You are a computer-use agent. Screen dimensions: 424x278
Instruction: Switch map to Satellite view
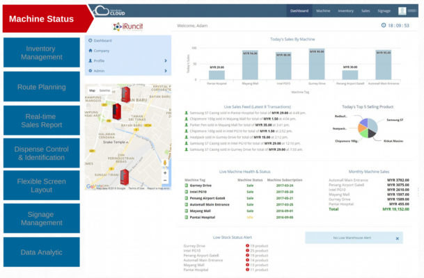(x=104, y=90)
